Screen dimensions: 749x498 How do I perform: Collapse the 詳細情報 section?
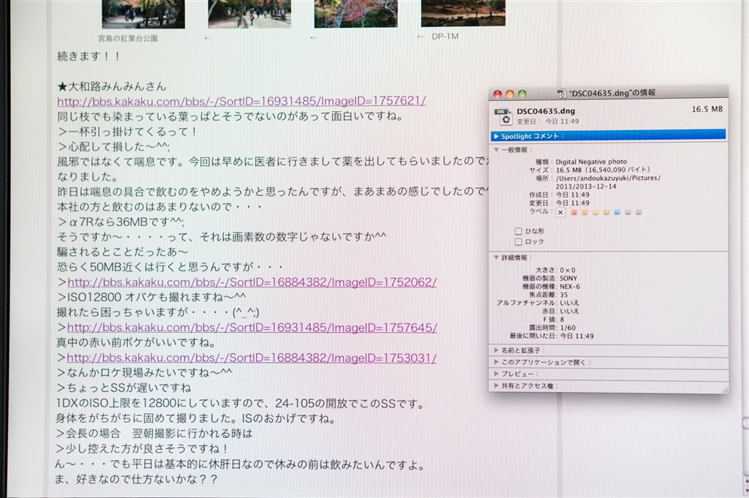pyautogui.click(x=497, y=257)
